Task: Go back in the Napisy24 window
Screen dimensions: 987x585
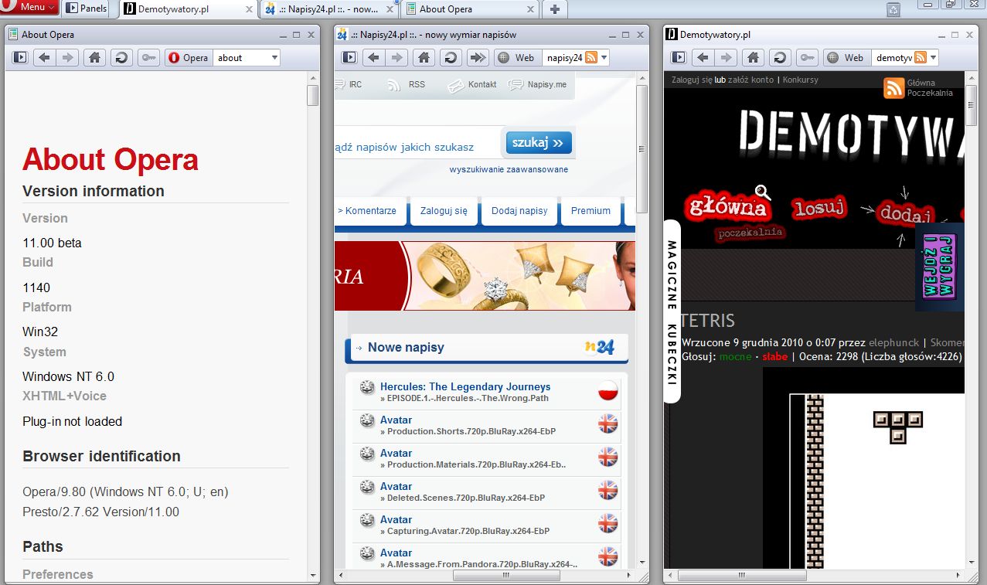Action: (x=373, y=57)
